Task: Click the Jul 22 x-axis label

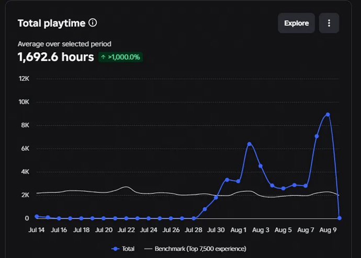Action: coord(126,230)
